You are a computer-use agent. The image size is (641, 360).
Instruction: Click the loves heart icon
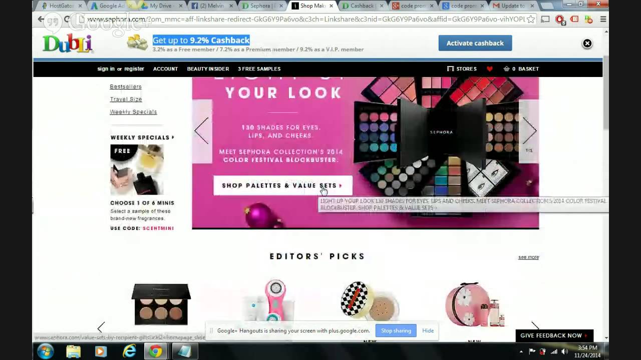pos(490,69)
